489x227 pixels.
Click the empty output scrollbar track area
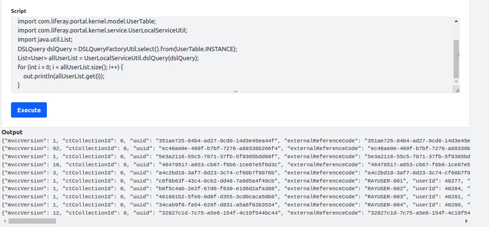[x=259, y=221]
